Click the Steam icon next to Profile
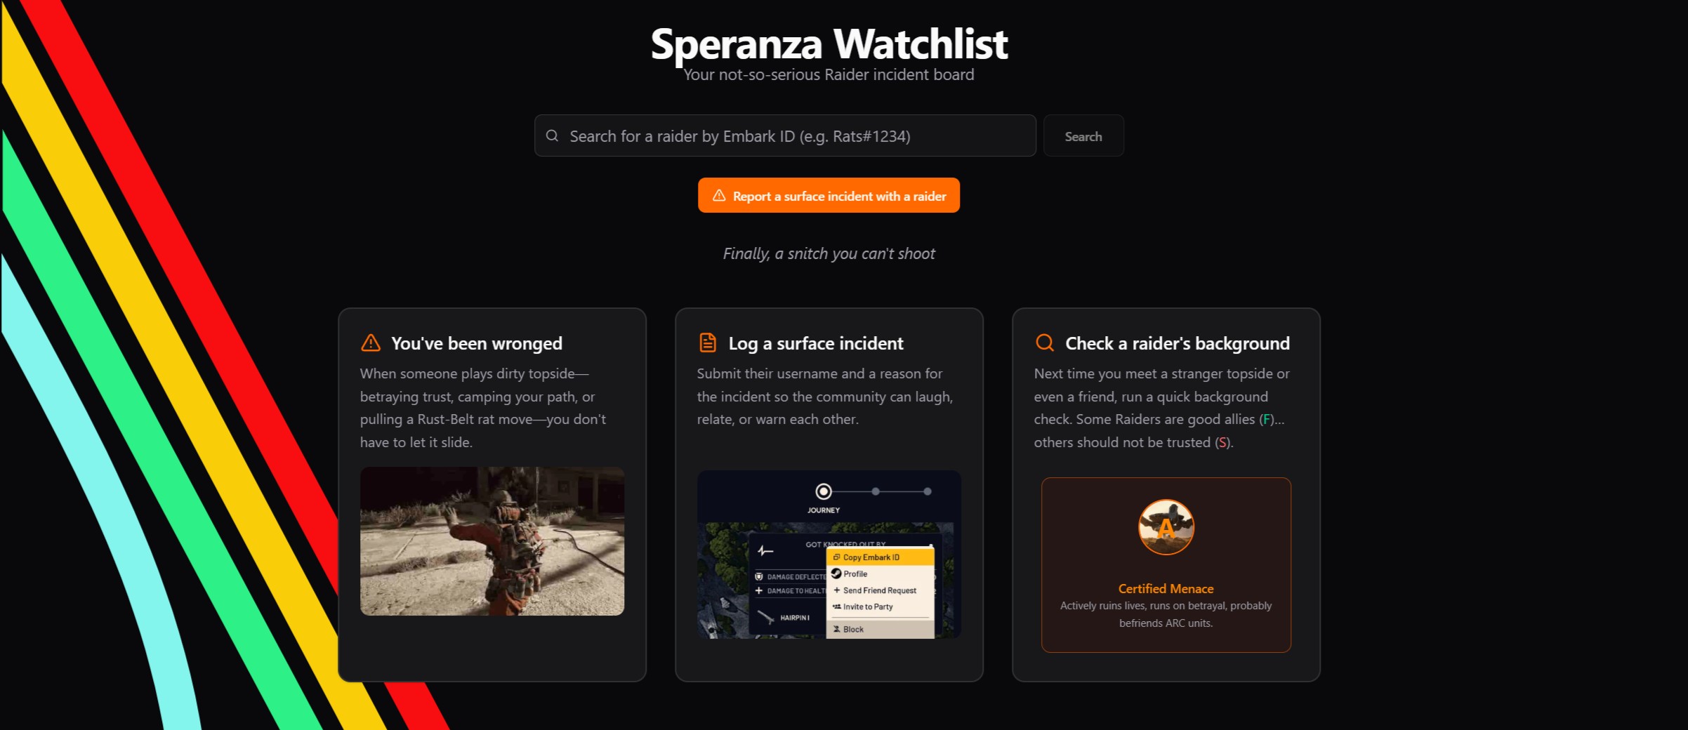This screenshot has width=1688, height=730. tap(836, 573)
